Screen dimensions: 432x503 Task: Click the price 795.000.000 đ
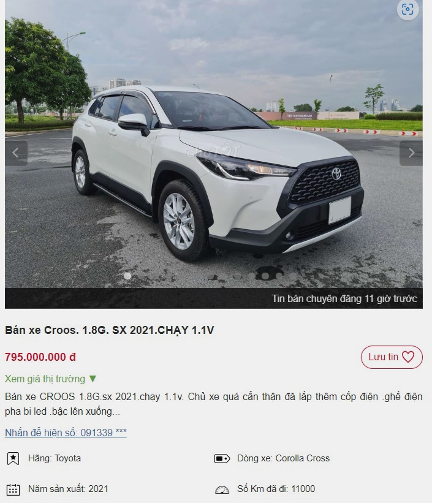coord(40,357)
